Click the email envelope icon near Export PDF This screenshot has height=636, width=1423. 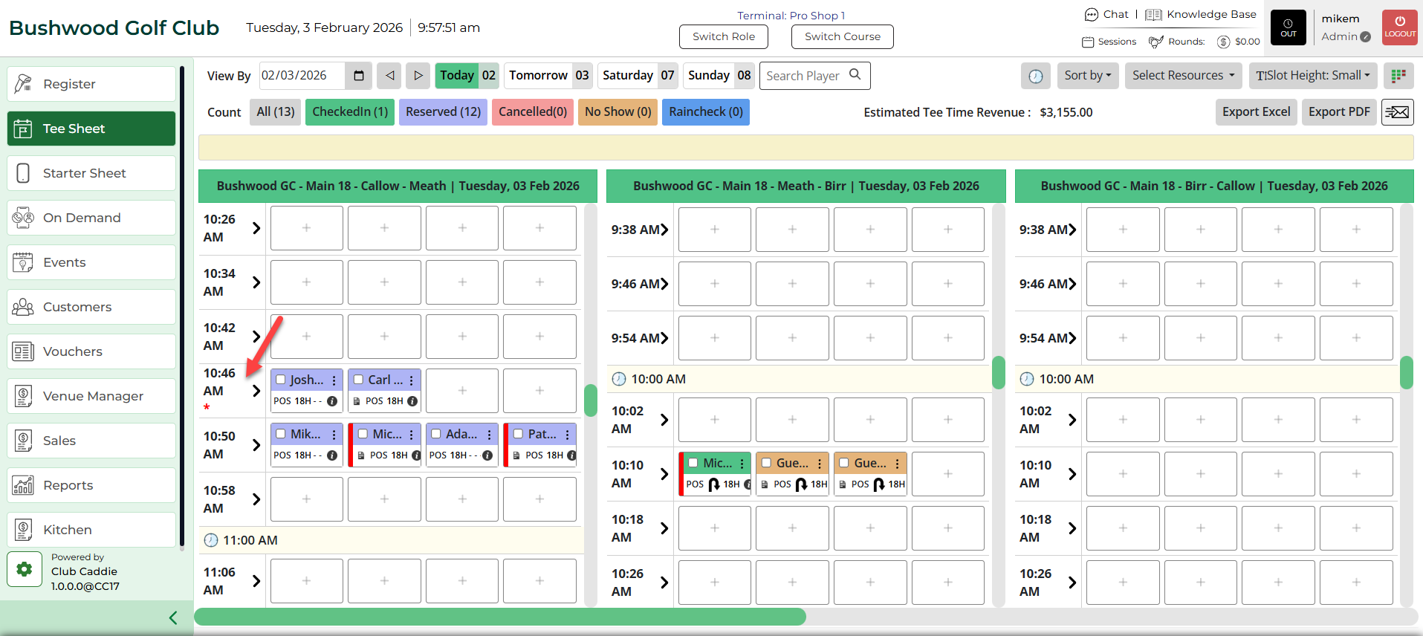point(1397,112)
